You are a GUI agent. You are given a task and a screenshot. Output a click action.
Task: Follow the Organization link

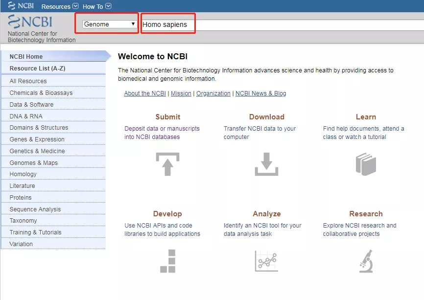pos(213,93)
